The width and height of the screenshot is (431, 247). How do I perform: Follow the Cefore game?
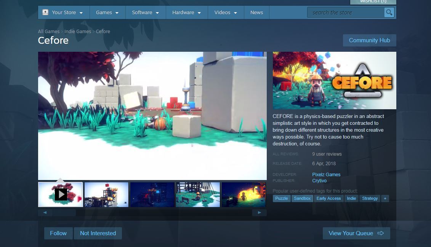click(58, 233)
